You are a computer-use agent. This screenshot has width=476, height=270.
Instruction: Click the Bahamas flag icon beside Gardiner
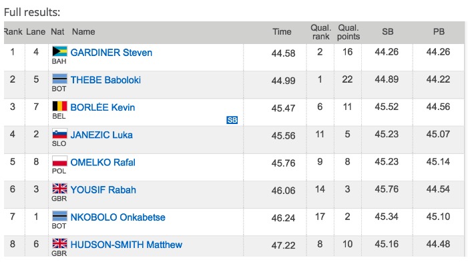click(x=59, y=51)
